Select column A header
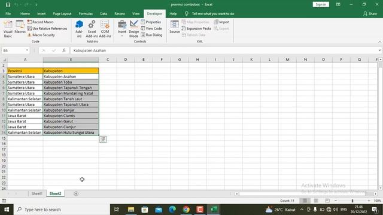The height and width of the screenshot is (215, 383). [x=25, y=60]
